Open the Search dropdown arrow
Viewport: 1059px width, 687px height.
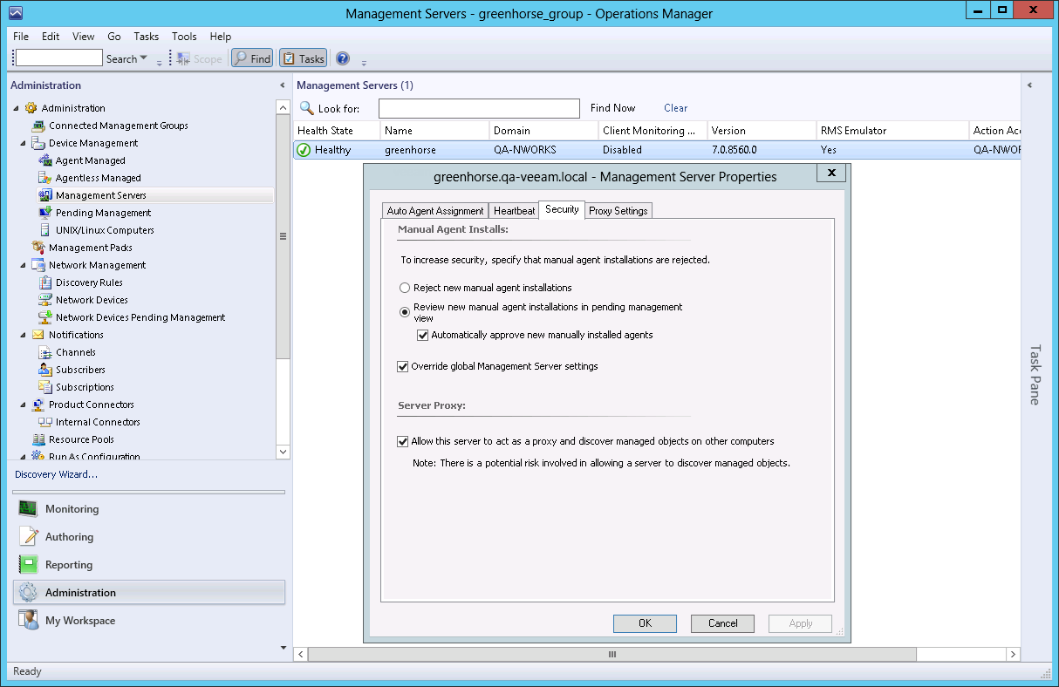pos(144,58)
